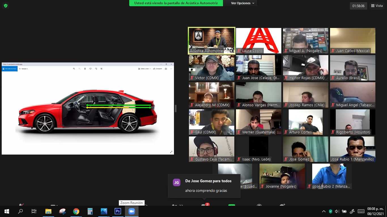Open battery status in system tray
Viewport: 387px width, 217px height.
point(344,211)
